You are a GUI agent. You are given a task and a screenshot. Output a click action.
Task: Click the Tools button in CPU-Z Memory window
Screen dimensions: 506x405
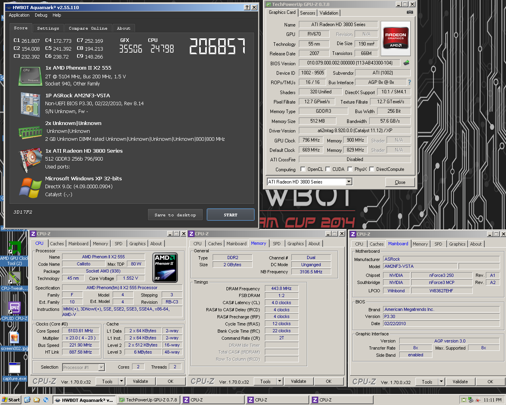(266, 382)
